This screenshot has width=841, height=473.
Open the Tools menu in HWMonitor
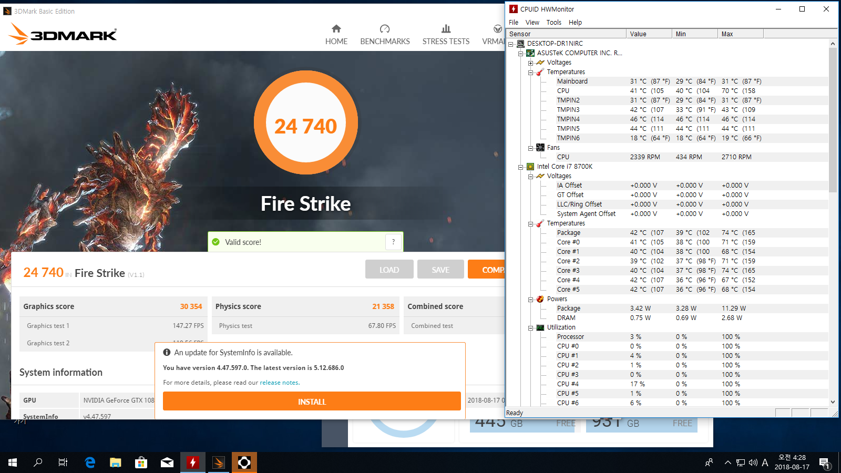coord(554,22)
